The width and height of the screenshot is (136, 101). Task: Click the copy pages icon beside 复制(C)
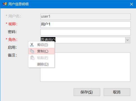pyautogui.click(x=32, y=51)
